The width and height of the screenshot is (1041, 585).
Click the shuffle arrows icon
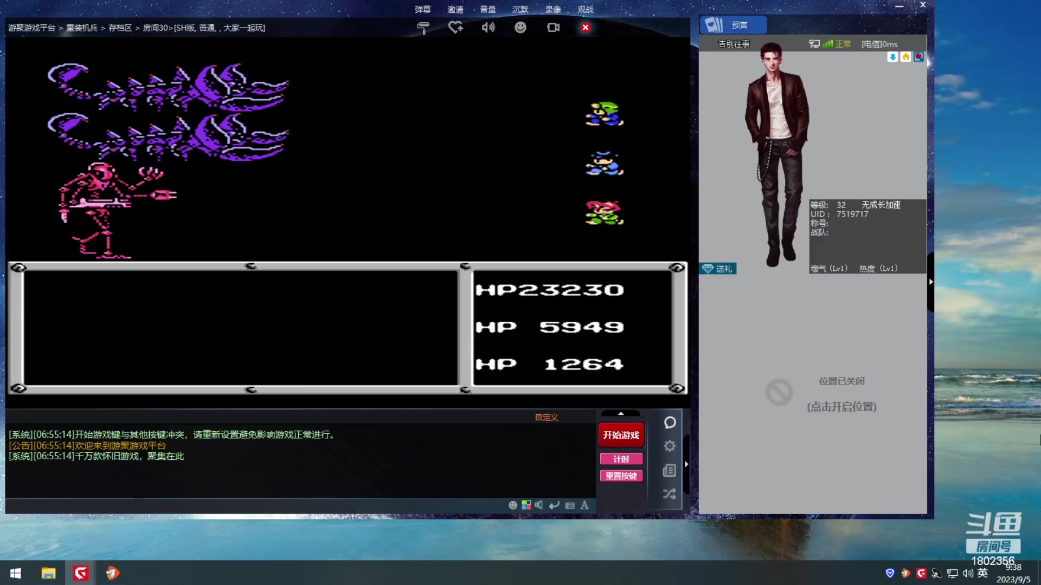tap(670, 494)
